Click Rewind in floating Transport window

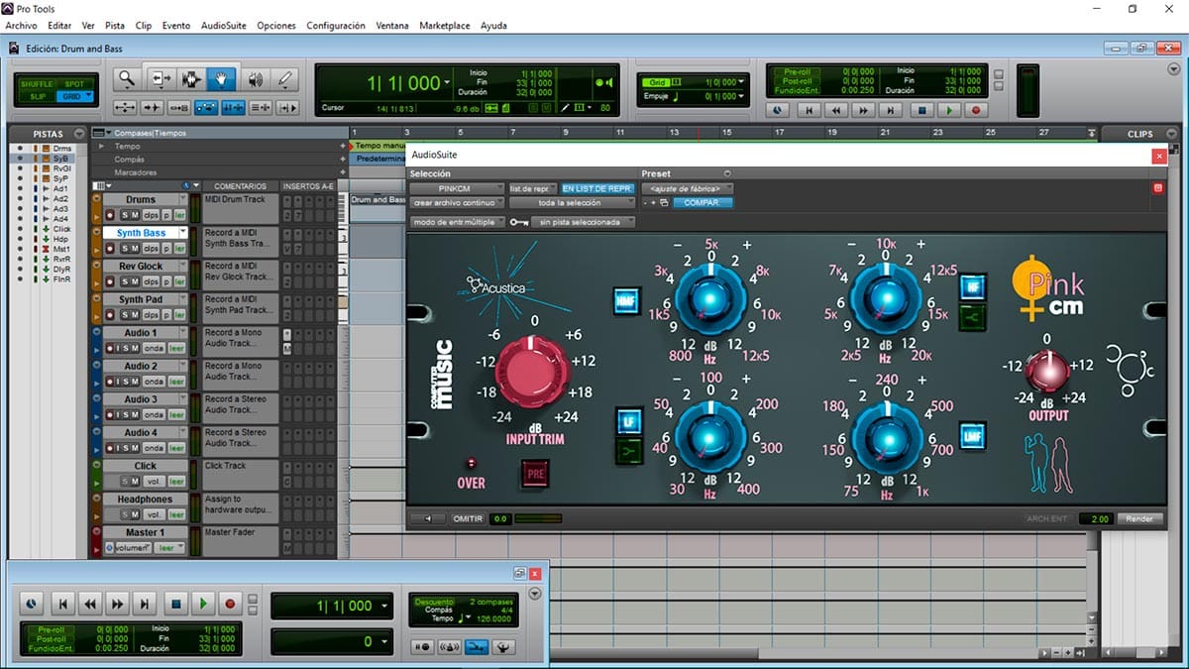click(x=90, y=603)
